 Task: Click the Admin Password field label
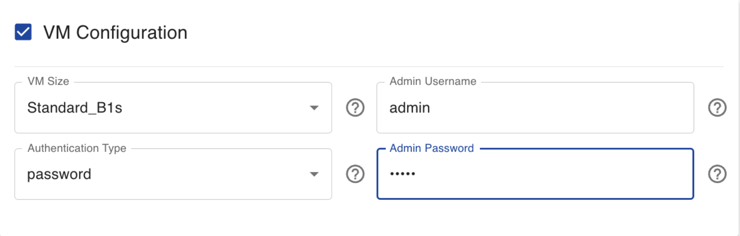tap(431, 148)
